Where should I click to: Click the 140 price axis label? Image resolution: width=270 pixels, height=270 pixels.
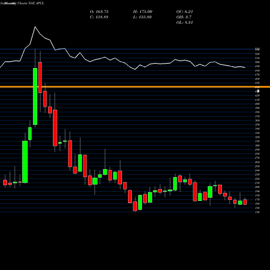click(x=258, y=212)
